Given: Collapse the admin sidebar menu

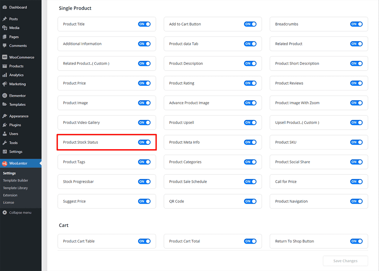Looking at the screenshot, I should [17, 213].
